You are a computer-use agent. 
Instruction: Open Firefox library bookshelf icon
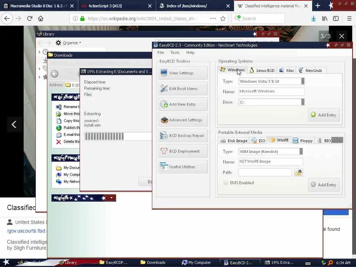325,18
